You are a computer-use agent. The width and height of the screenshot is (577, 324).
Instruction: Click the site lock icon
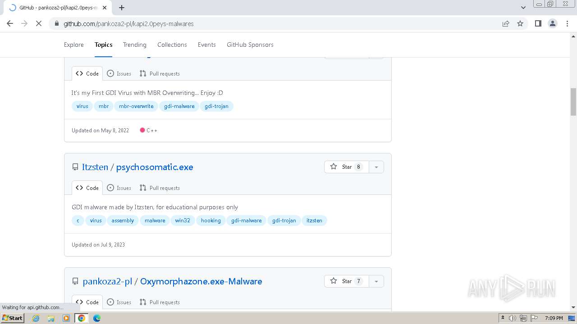tap(57, 23)
